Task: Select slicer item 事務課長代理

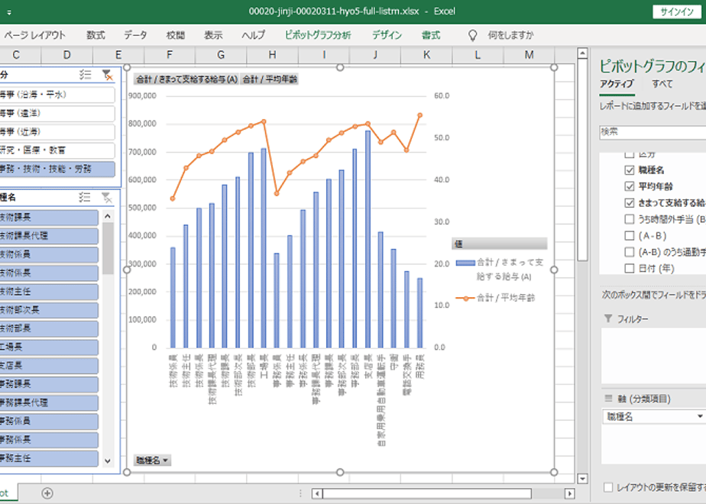Action: pos(49,402)
